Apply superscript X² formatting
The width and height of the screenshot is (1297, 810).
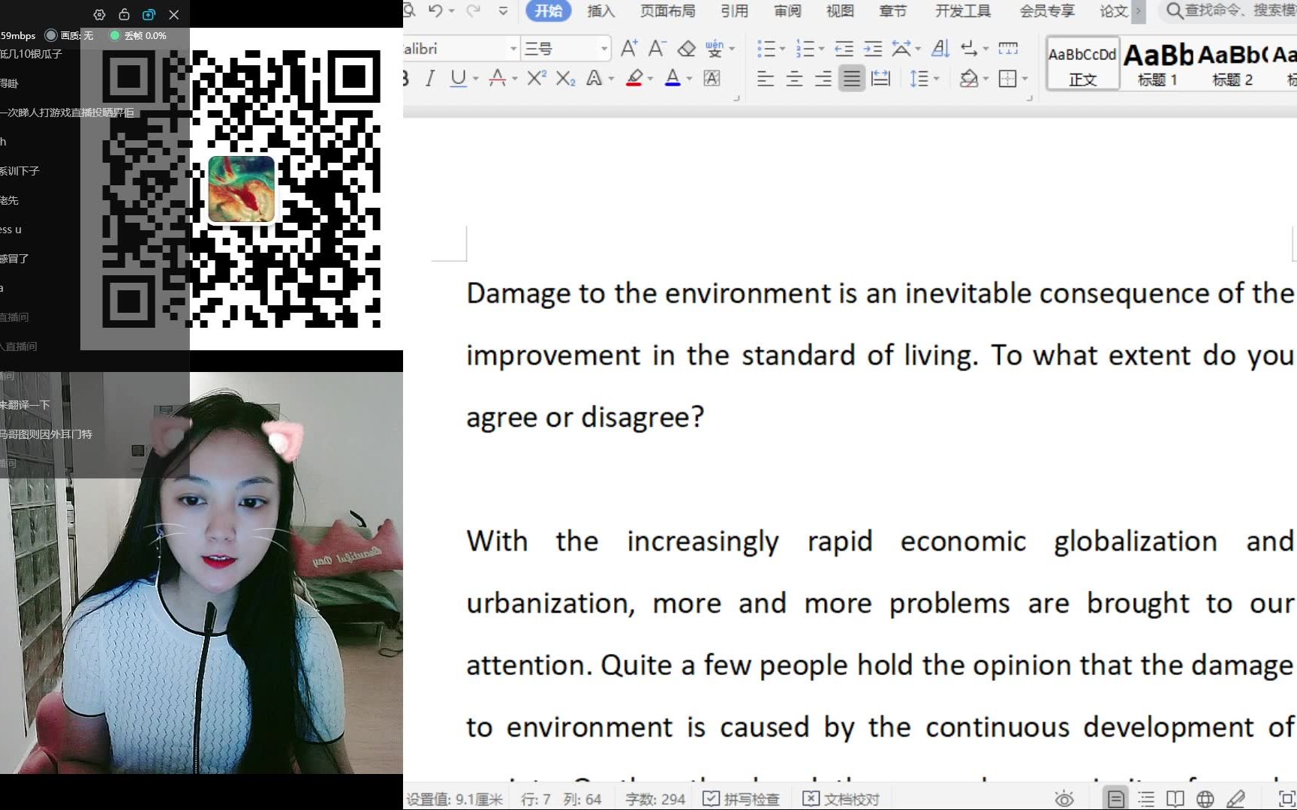click(536, 78)
